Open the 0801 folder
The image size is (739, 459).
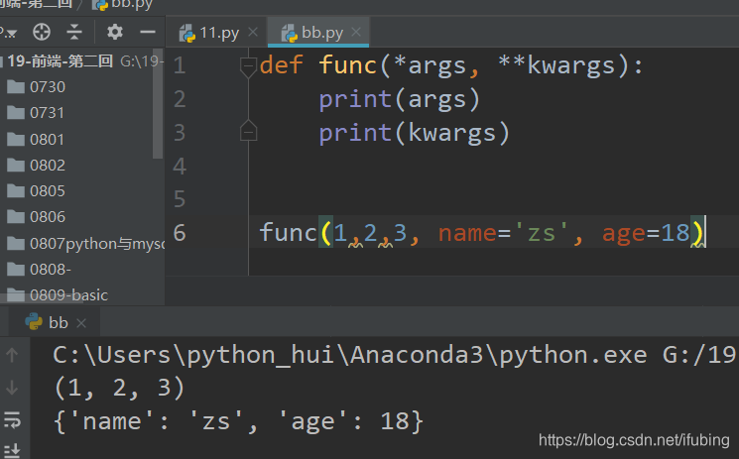point(47,140)
